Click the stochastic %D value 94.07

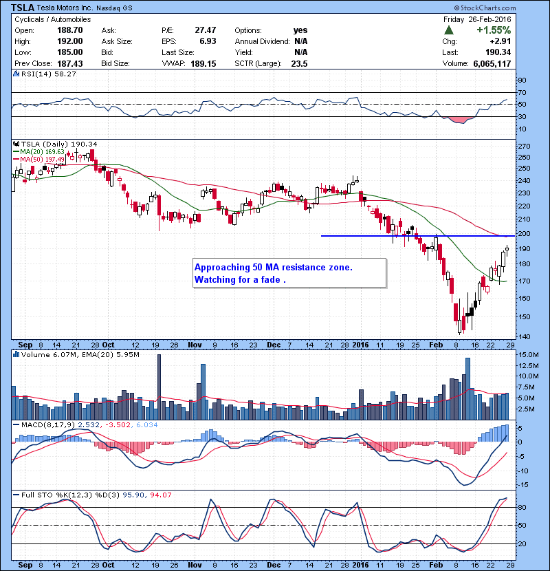[160, 495]
